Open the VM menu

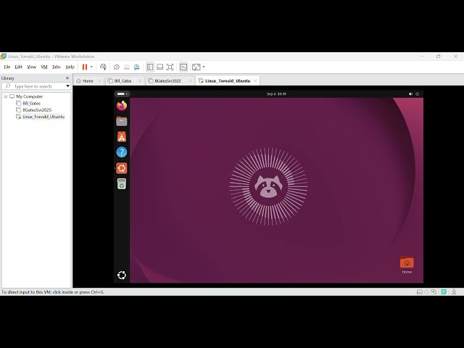pos(44,67)
